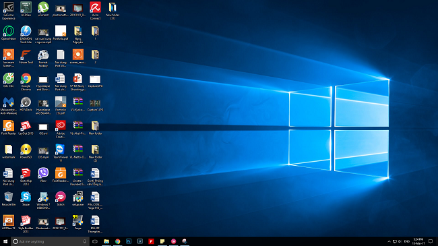Click the volume icon in the tray
438x246 pixels.
400,241
